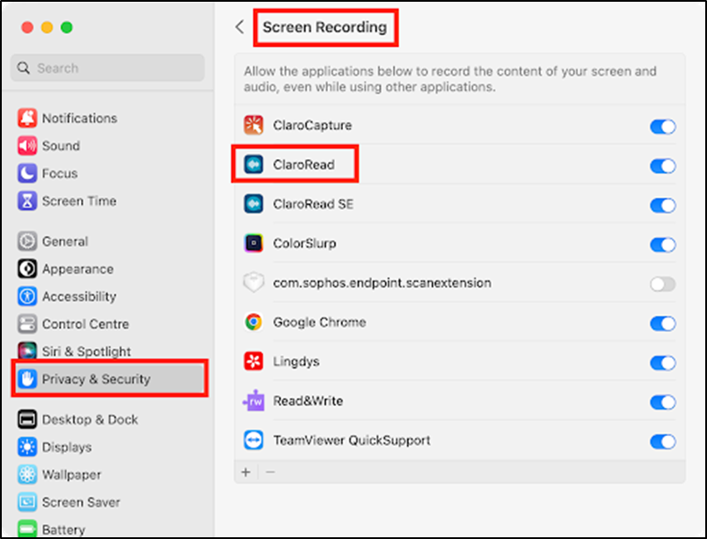Click the ClaroCapture app icon
Image resolution: width=707 pixels, height=539 pixels.
[x=253, y=125]
